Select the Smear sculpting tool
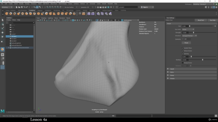This screenshot has width=218, height=122. pos(62,14)
